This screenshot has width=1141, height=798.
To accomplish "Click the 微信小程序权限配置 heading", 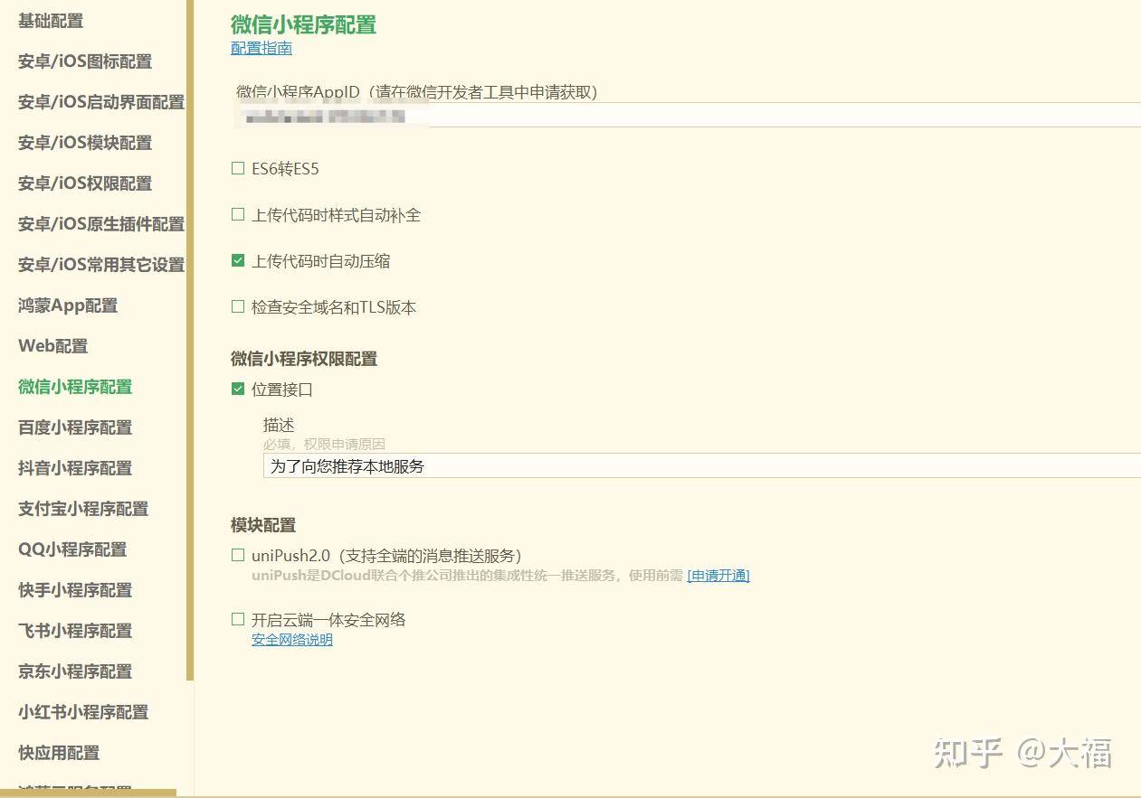I will (304, 359).
